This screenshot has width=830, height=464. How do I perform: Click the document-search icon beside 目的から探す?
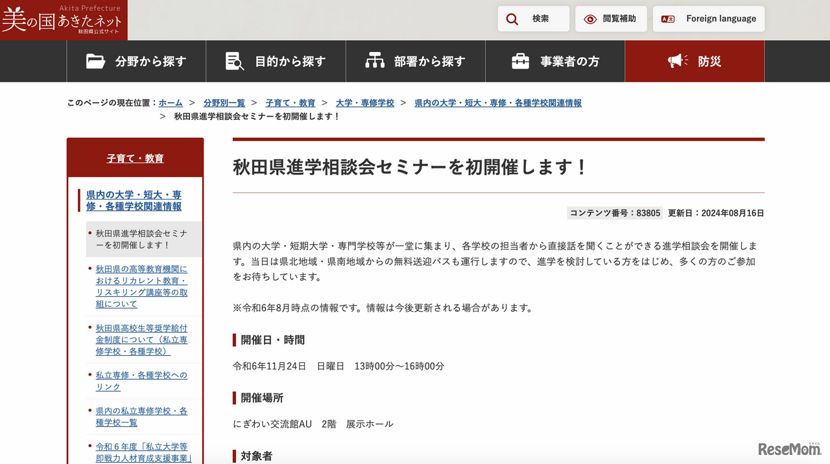234,60
